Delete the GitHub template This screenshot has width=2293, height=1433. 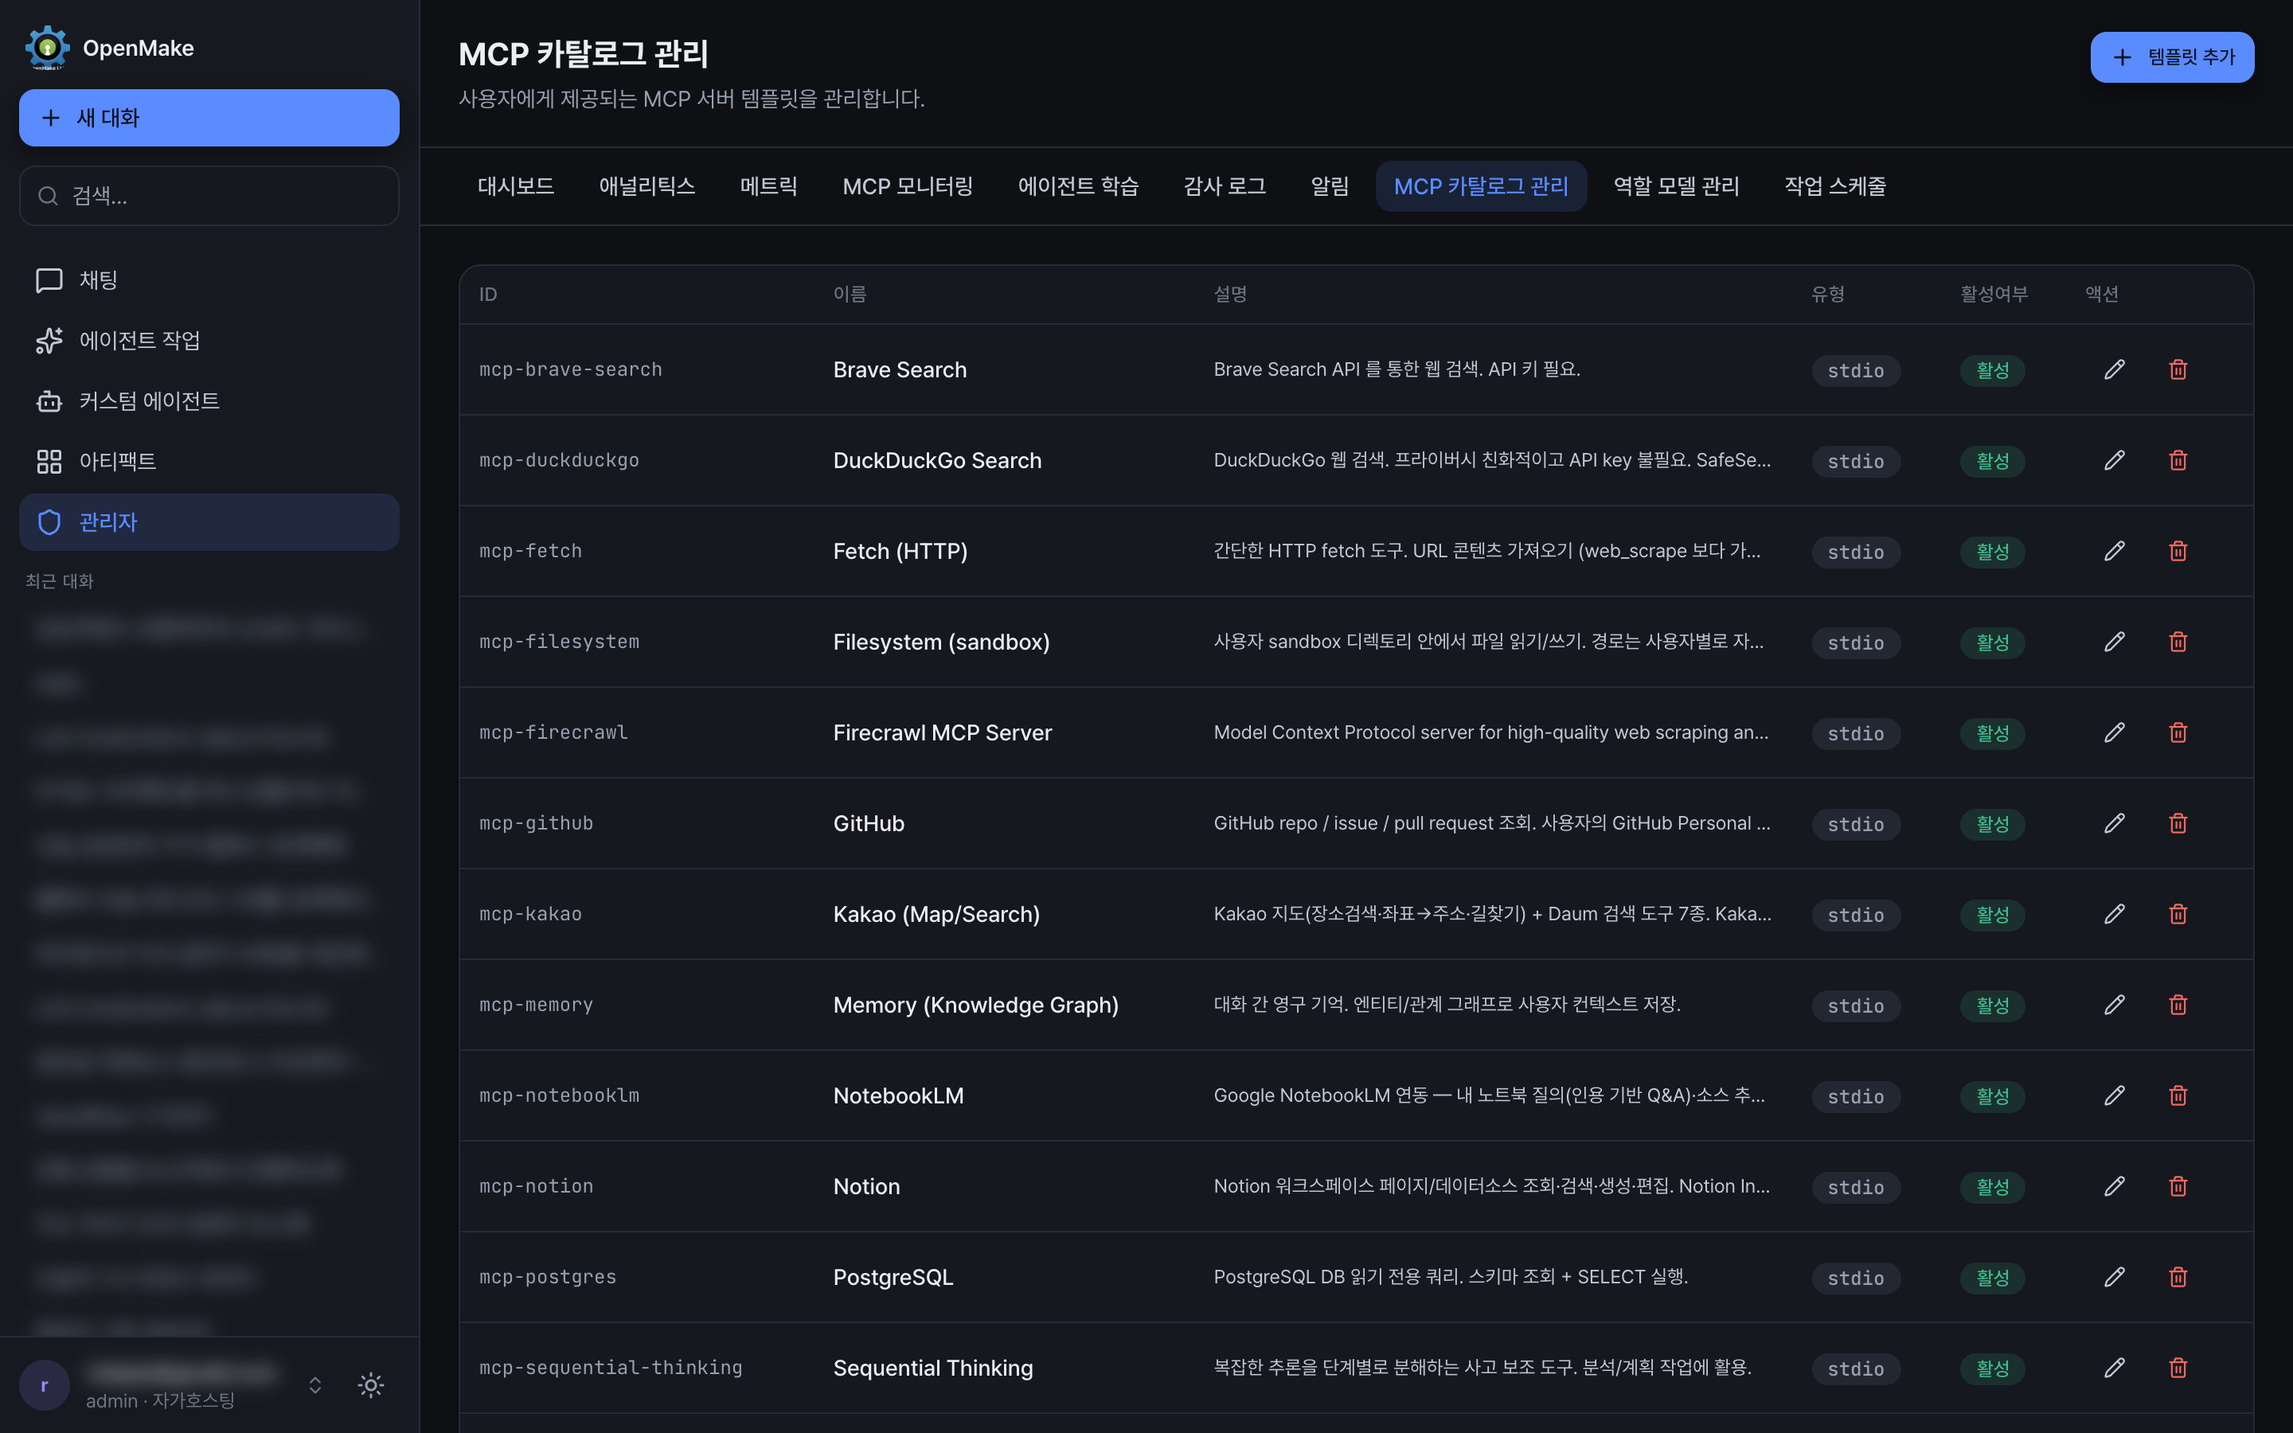pos(2178,824)
